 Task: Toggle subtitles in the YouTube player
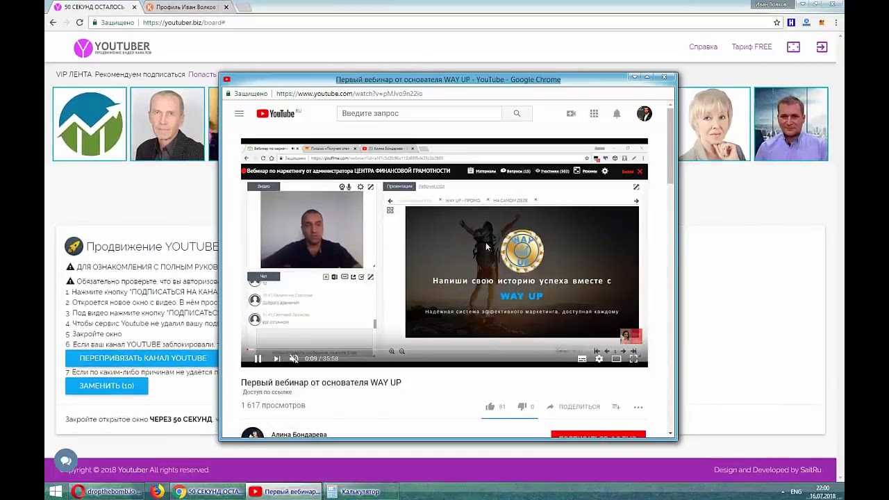click(x=582, y=359)
